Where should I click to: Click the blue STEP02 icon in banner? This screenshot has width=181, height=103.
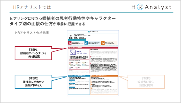(x=86, y=43)
